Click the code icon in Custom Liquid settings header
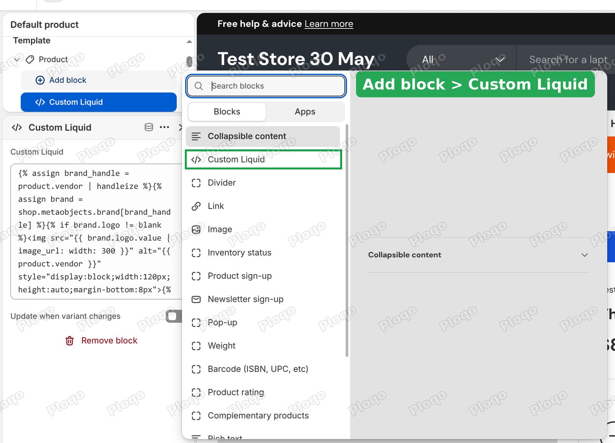The height and width of the screenshot is (443, 615). (17, 127)
